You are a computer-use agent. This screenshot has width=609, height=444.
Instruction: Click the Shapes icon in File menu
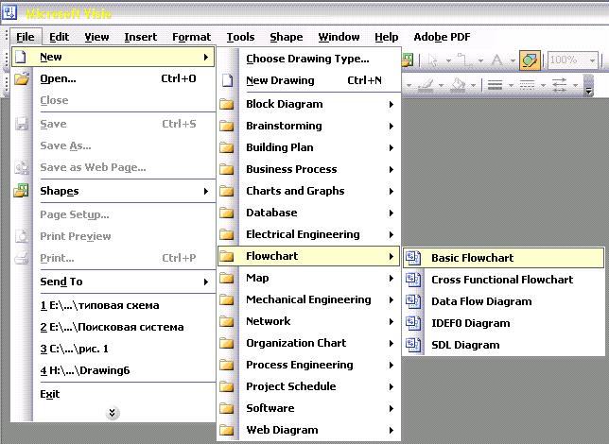22,191
